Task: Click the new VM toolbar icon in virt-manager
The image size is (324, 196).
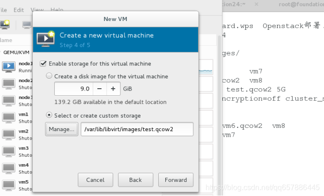Action: pos(5,24)
